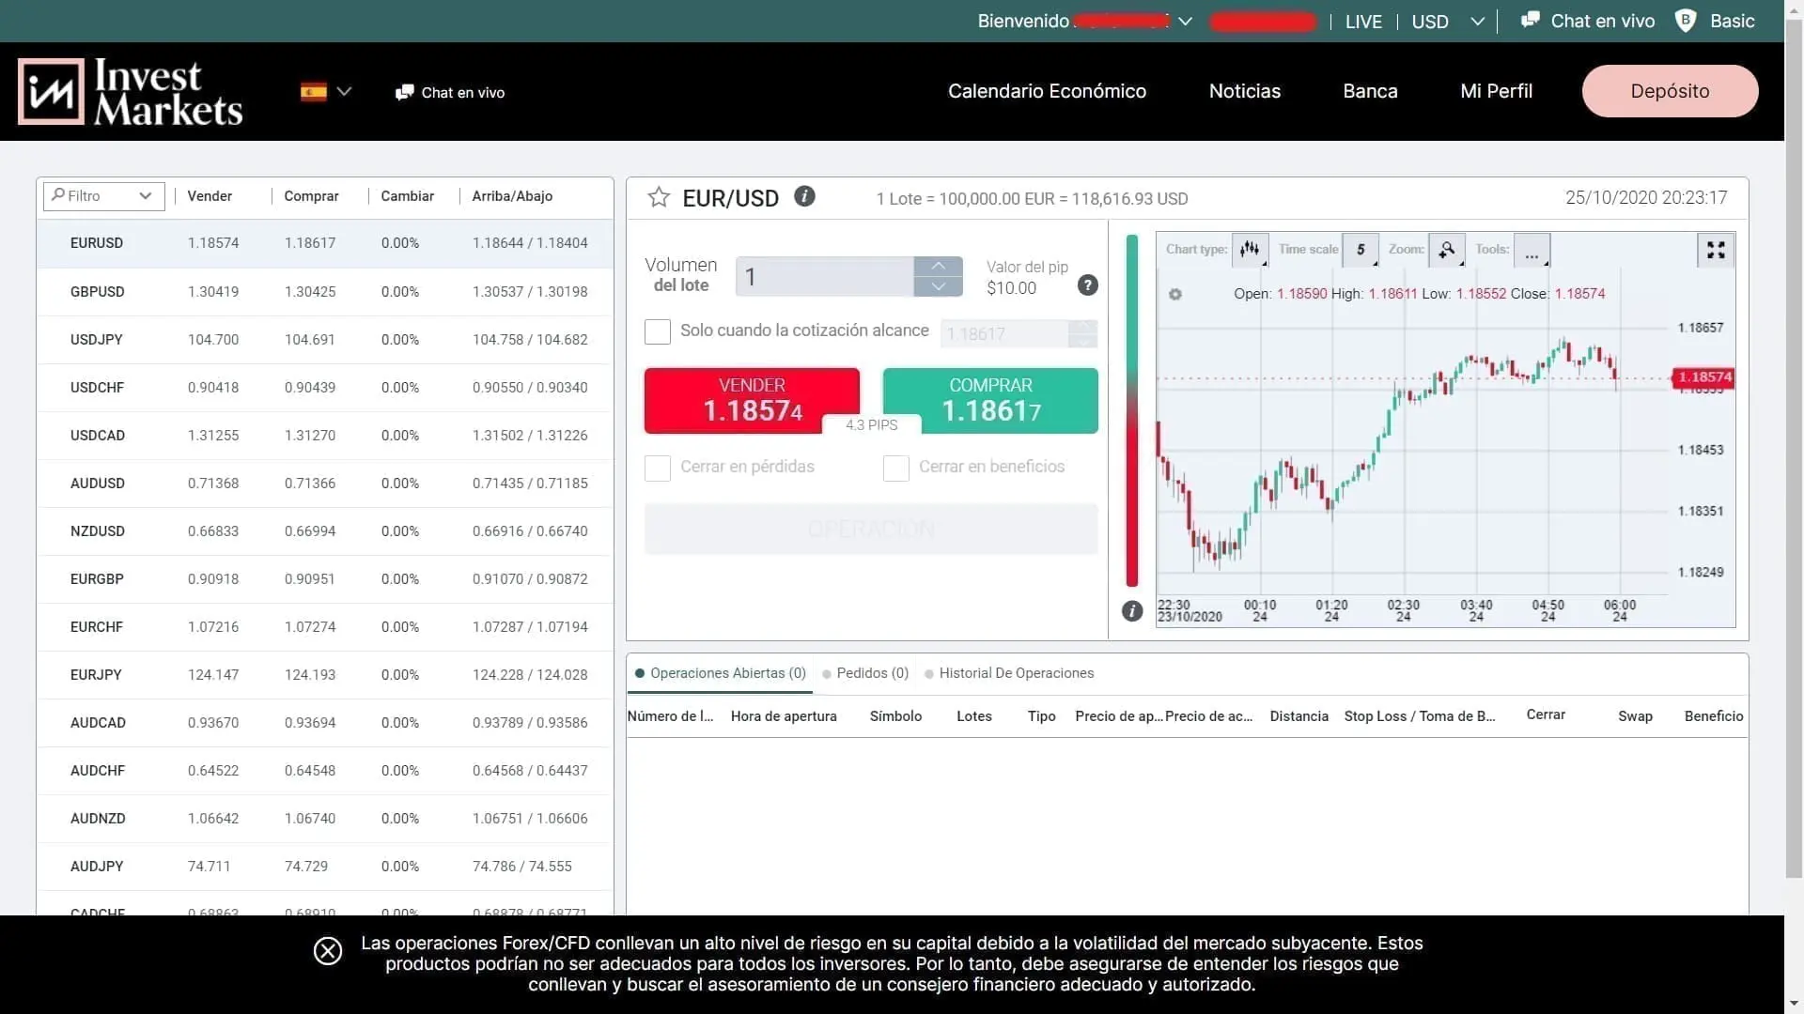Click the pip value question mark icon
The height and width of the screenshot is (1014, 1804).
pyautogui.click(x=1088, y=284)
